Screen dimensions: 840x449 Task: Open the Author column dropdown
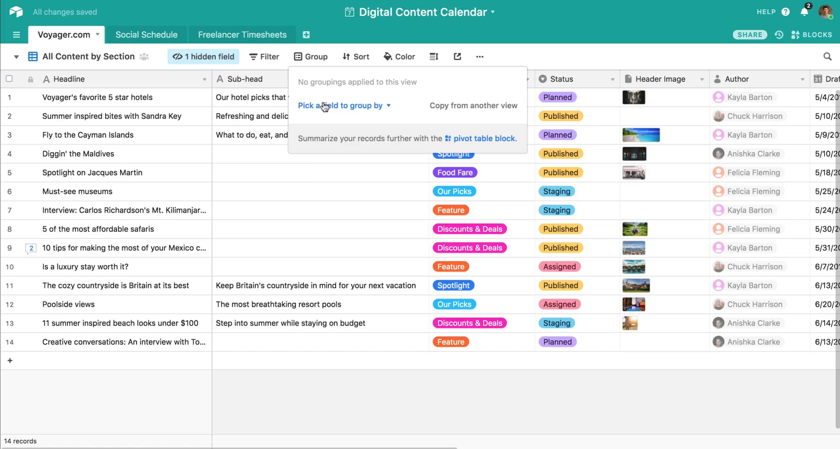click(802, 79)
